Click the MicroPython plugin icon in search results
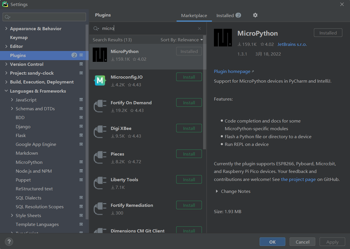Image resolution: width=350 pixels, height=249 pixels. (100, 55)
